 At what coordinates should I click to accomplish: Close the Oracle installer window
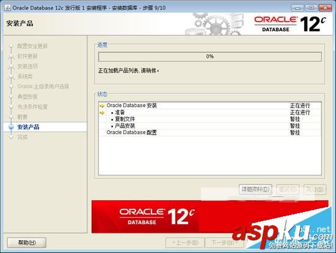point(325,8)
